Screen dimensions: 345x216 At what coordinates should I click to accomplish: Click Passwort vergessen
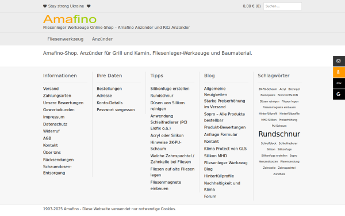tap(116, 110)
